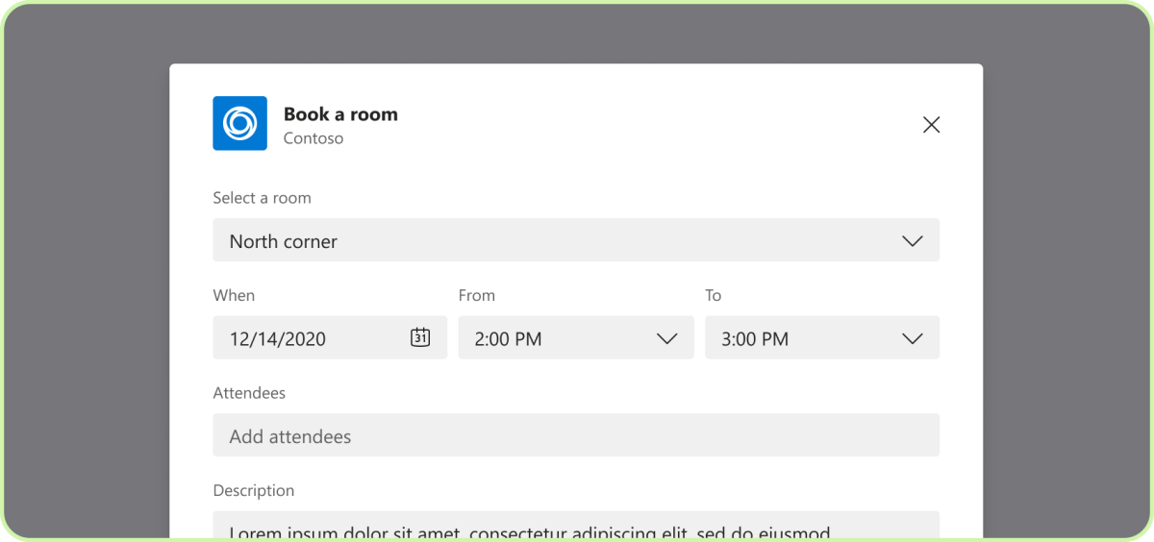Click the Contoso subtitle text
1154x542 pixels.
point(314,138)
